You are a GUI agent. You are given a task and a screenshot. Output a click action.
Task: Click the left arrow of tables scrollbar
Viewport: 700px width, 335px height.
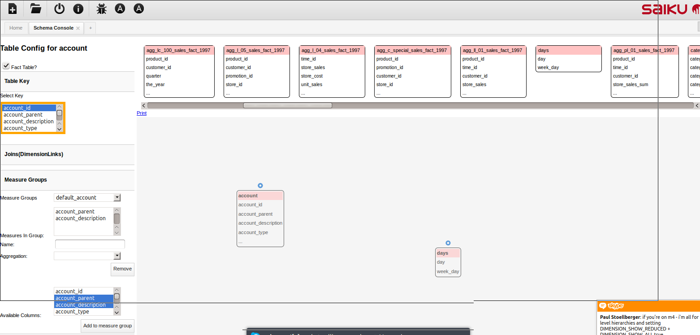[x=143, y=105]
